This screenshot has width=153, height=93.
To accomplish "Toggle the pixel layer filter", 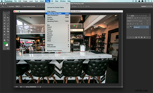I will coord(135,18).
